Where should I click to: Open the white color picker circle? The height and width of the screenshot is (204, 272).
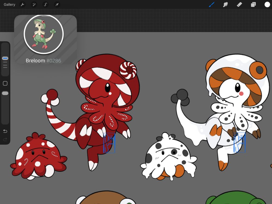[267, 5]
